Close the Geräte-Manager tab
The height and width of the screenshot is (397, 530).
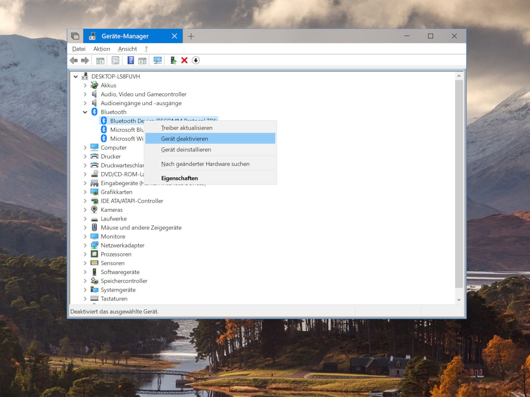(175, 36)
